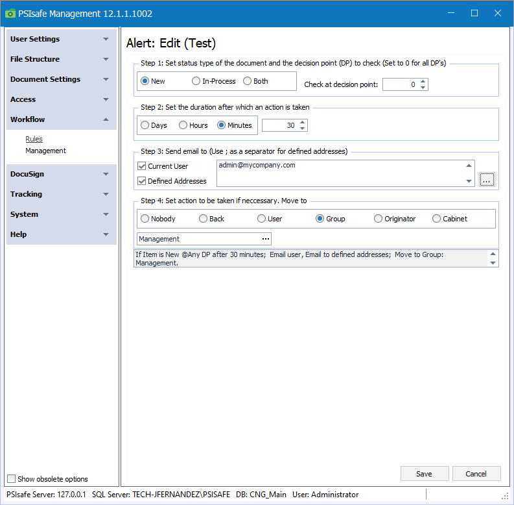Decrease decision point value with down arrow
Image resolution: width=514 pixels, height=505 pixels.
[x=423, y=88]
